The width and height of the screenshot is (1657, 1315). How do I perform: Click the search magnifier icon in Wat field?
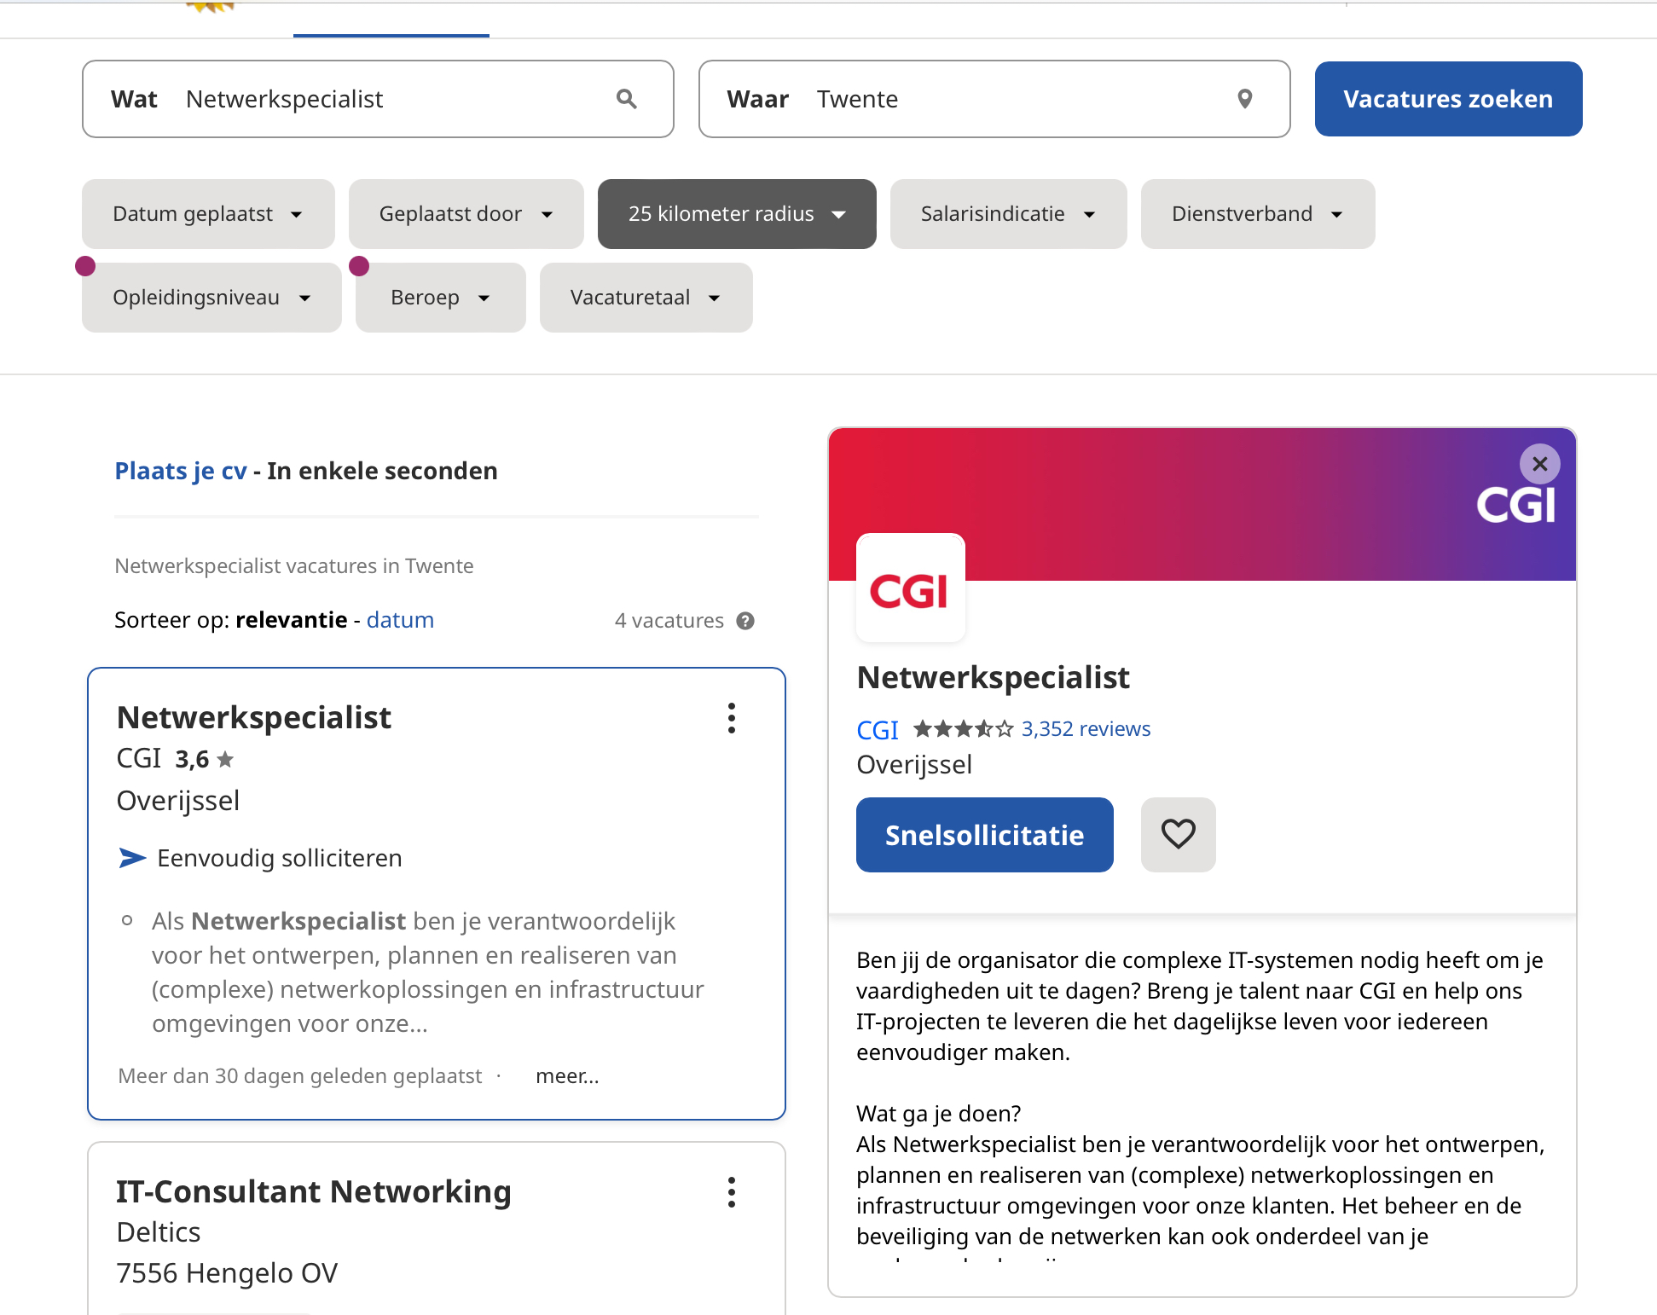[x=627, y=99]
